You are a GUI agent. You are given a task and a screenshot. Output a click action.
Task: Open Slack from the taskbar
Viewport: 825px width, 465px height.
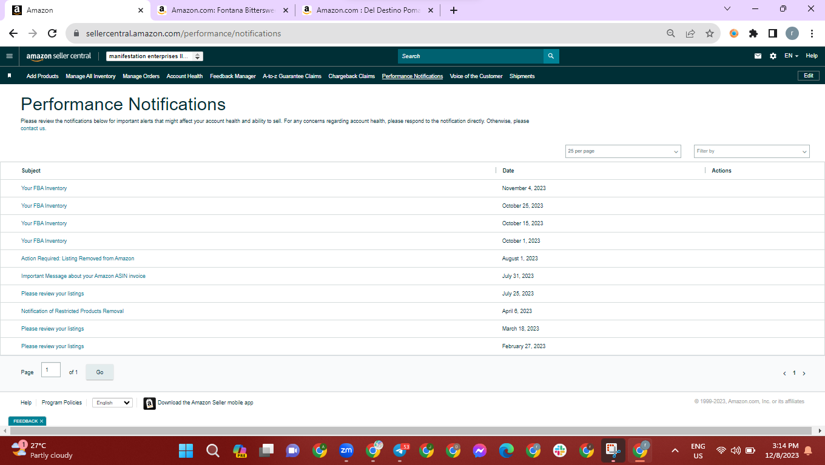[560, 450]
